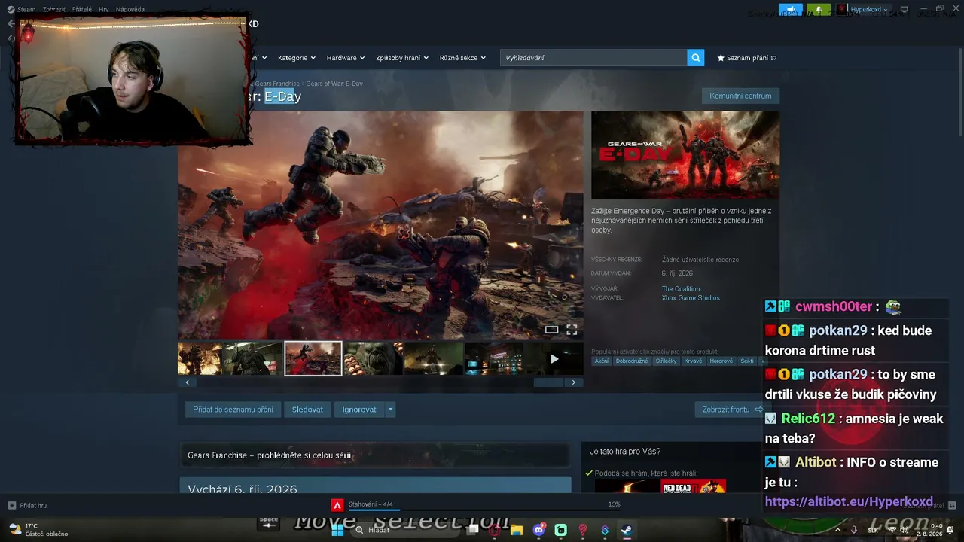Show hidden system tray icons
The image size is (964, 542).
tap(837, 530)
